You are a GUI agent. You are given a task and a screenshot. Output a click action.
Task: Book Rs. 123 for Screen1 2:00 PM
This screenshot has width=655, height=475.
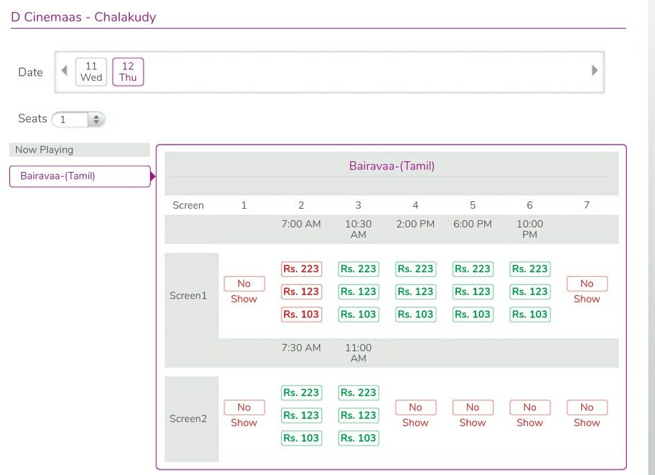416,291
